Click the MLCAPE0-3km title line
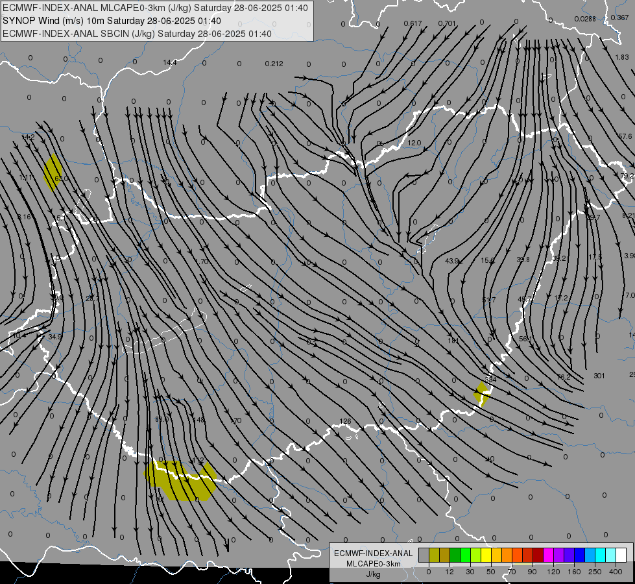 [x=156, y=8]
